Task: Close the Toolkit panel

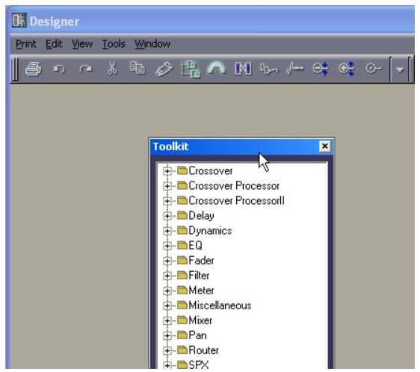Action: (x=324, y=146)
